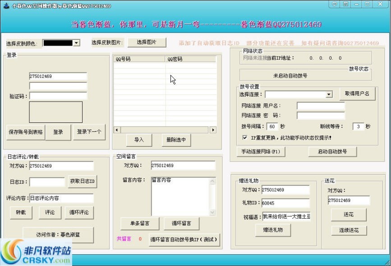
Task: Click 保存账号到表格 button
Action: (26, 132)
